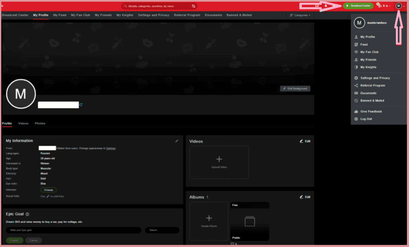This screenshot has width=409, height=247.
Task: Expand the Categories dropdown
Action: (300, 15)
